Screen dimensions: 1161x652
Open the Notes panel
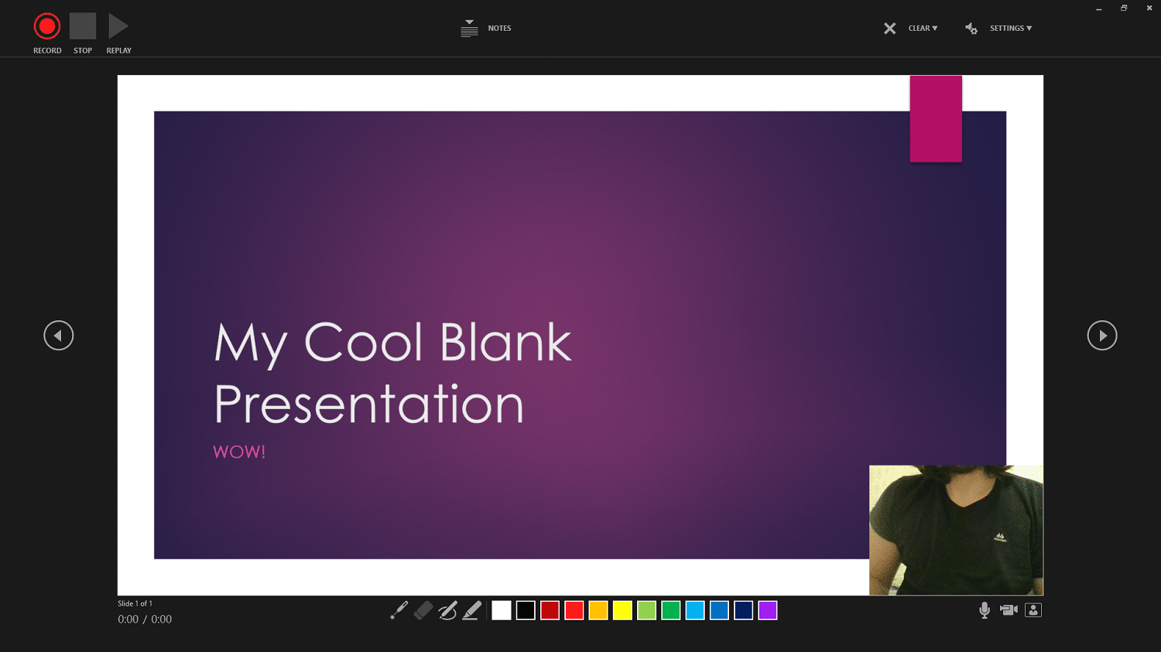pyautogui.click(x=486, y=28)
